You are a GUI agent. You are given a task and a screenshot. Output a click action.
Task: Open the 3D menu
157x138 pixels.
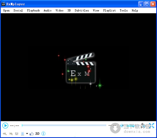(69, 10)
